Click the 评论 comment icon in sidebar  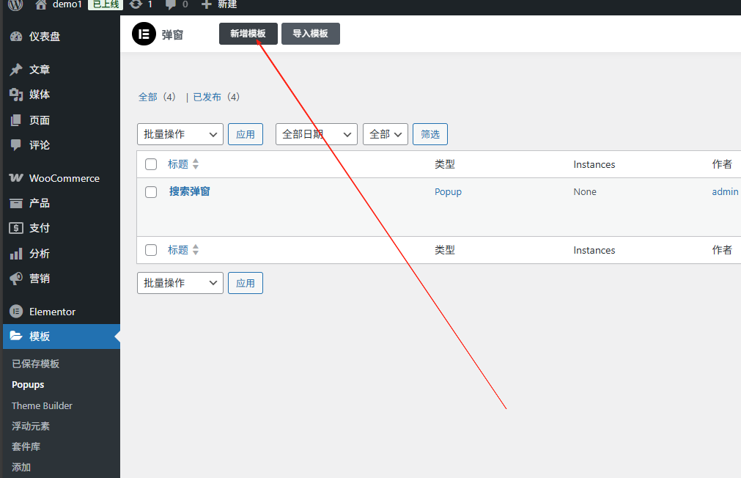16,144
